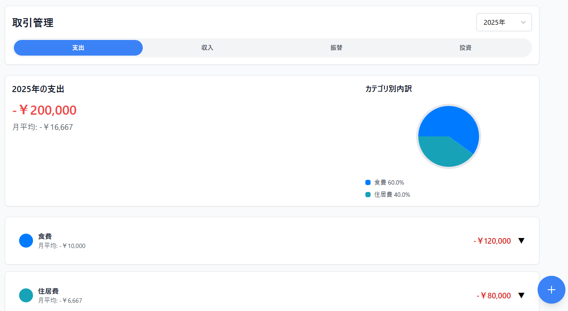Click the 月平均: -￥6,667 text
This screenshot has width=568, height=311.
coord(60,301)
